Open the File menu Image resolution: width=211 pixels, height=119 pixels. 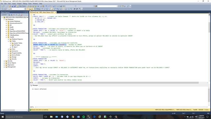click(x=2, y=4)
